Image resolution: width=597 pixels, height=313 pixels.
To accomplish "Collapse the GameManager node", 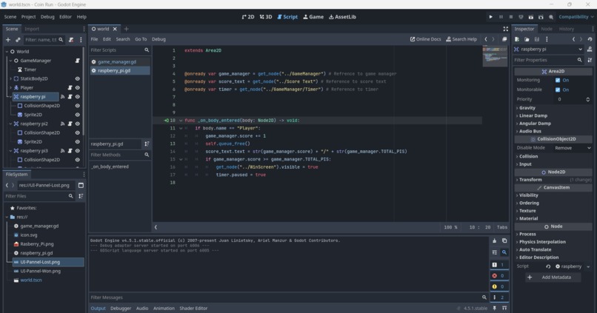I will pos(10,61).
